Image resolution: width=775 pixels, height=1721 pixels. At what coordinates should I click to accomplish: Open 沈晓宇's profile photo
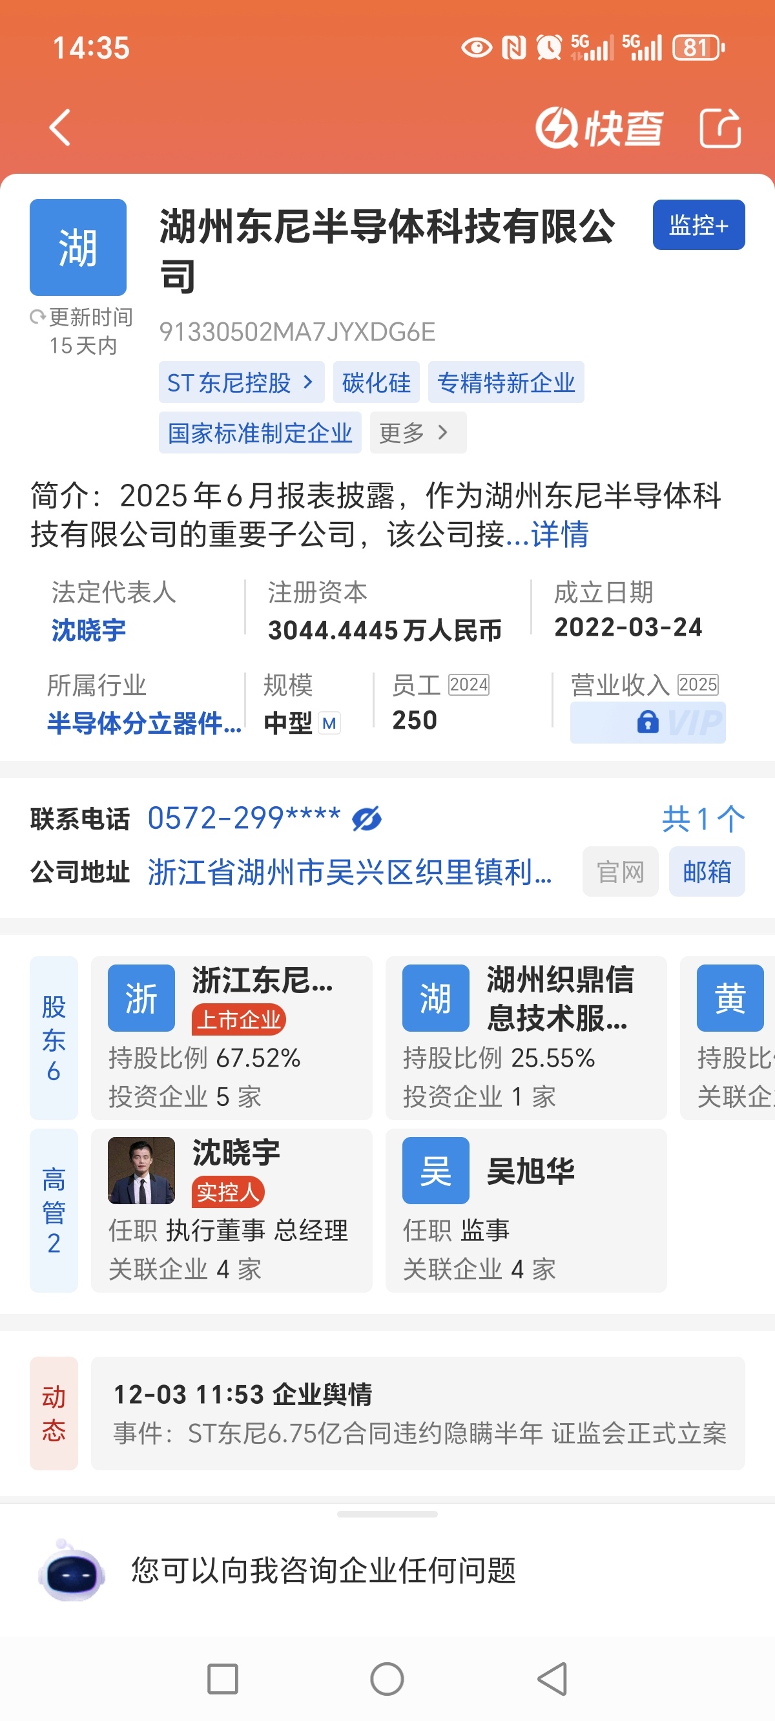141,1171
